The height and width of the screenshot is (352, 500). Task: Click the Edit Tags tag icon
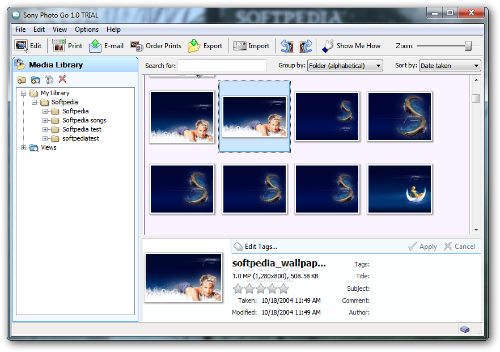click(238, 247)
